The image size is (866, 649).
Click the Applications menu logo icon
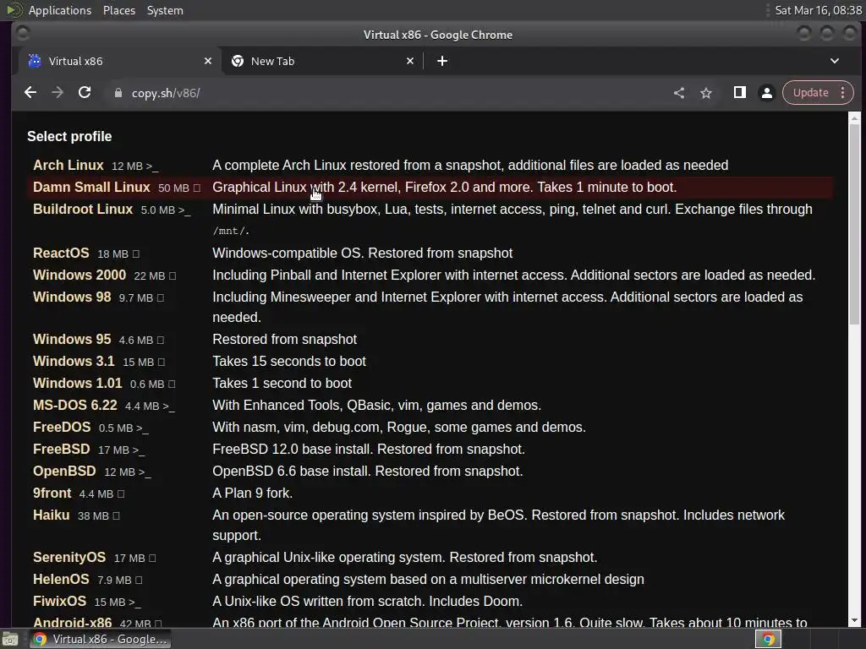14,10
